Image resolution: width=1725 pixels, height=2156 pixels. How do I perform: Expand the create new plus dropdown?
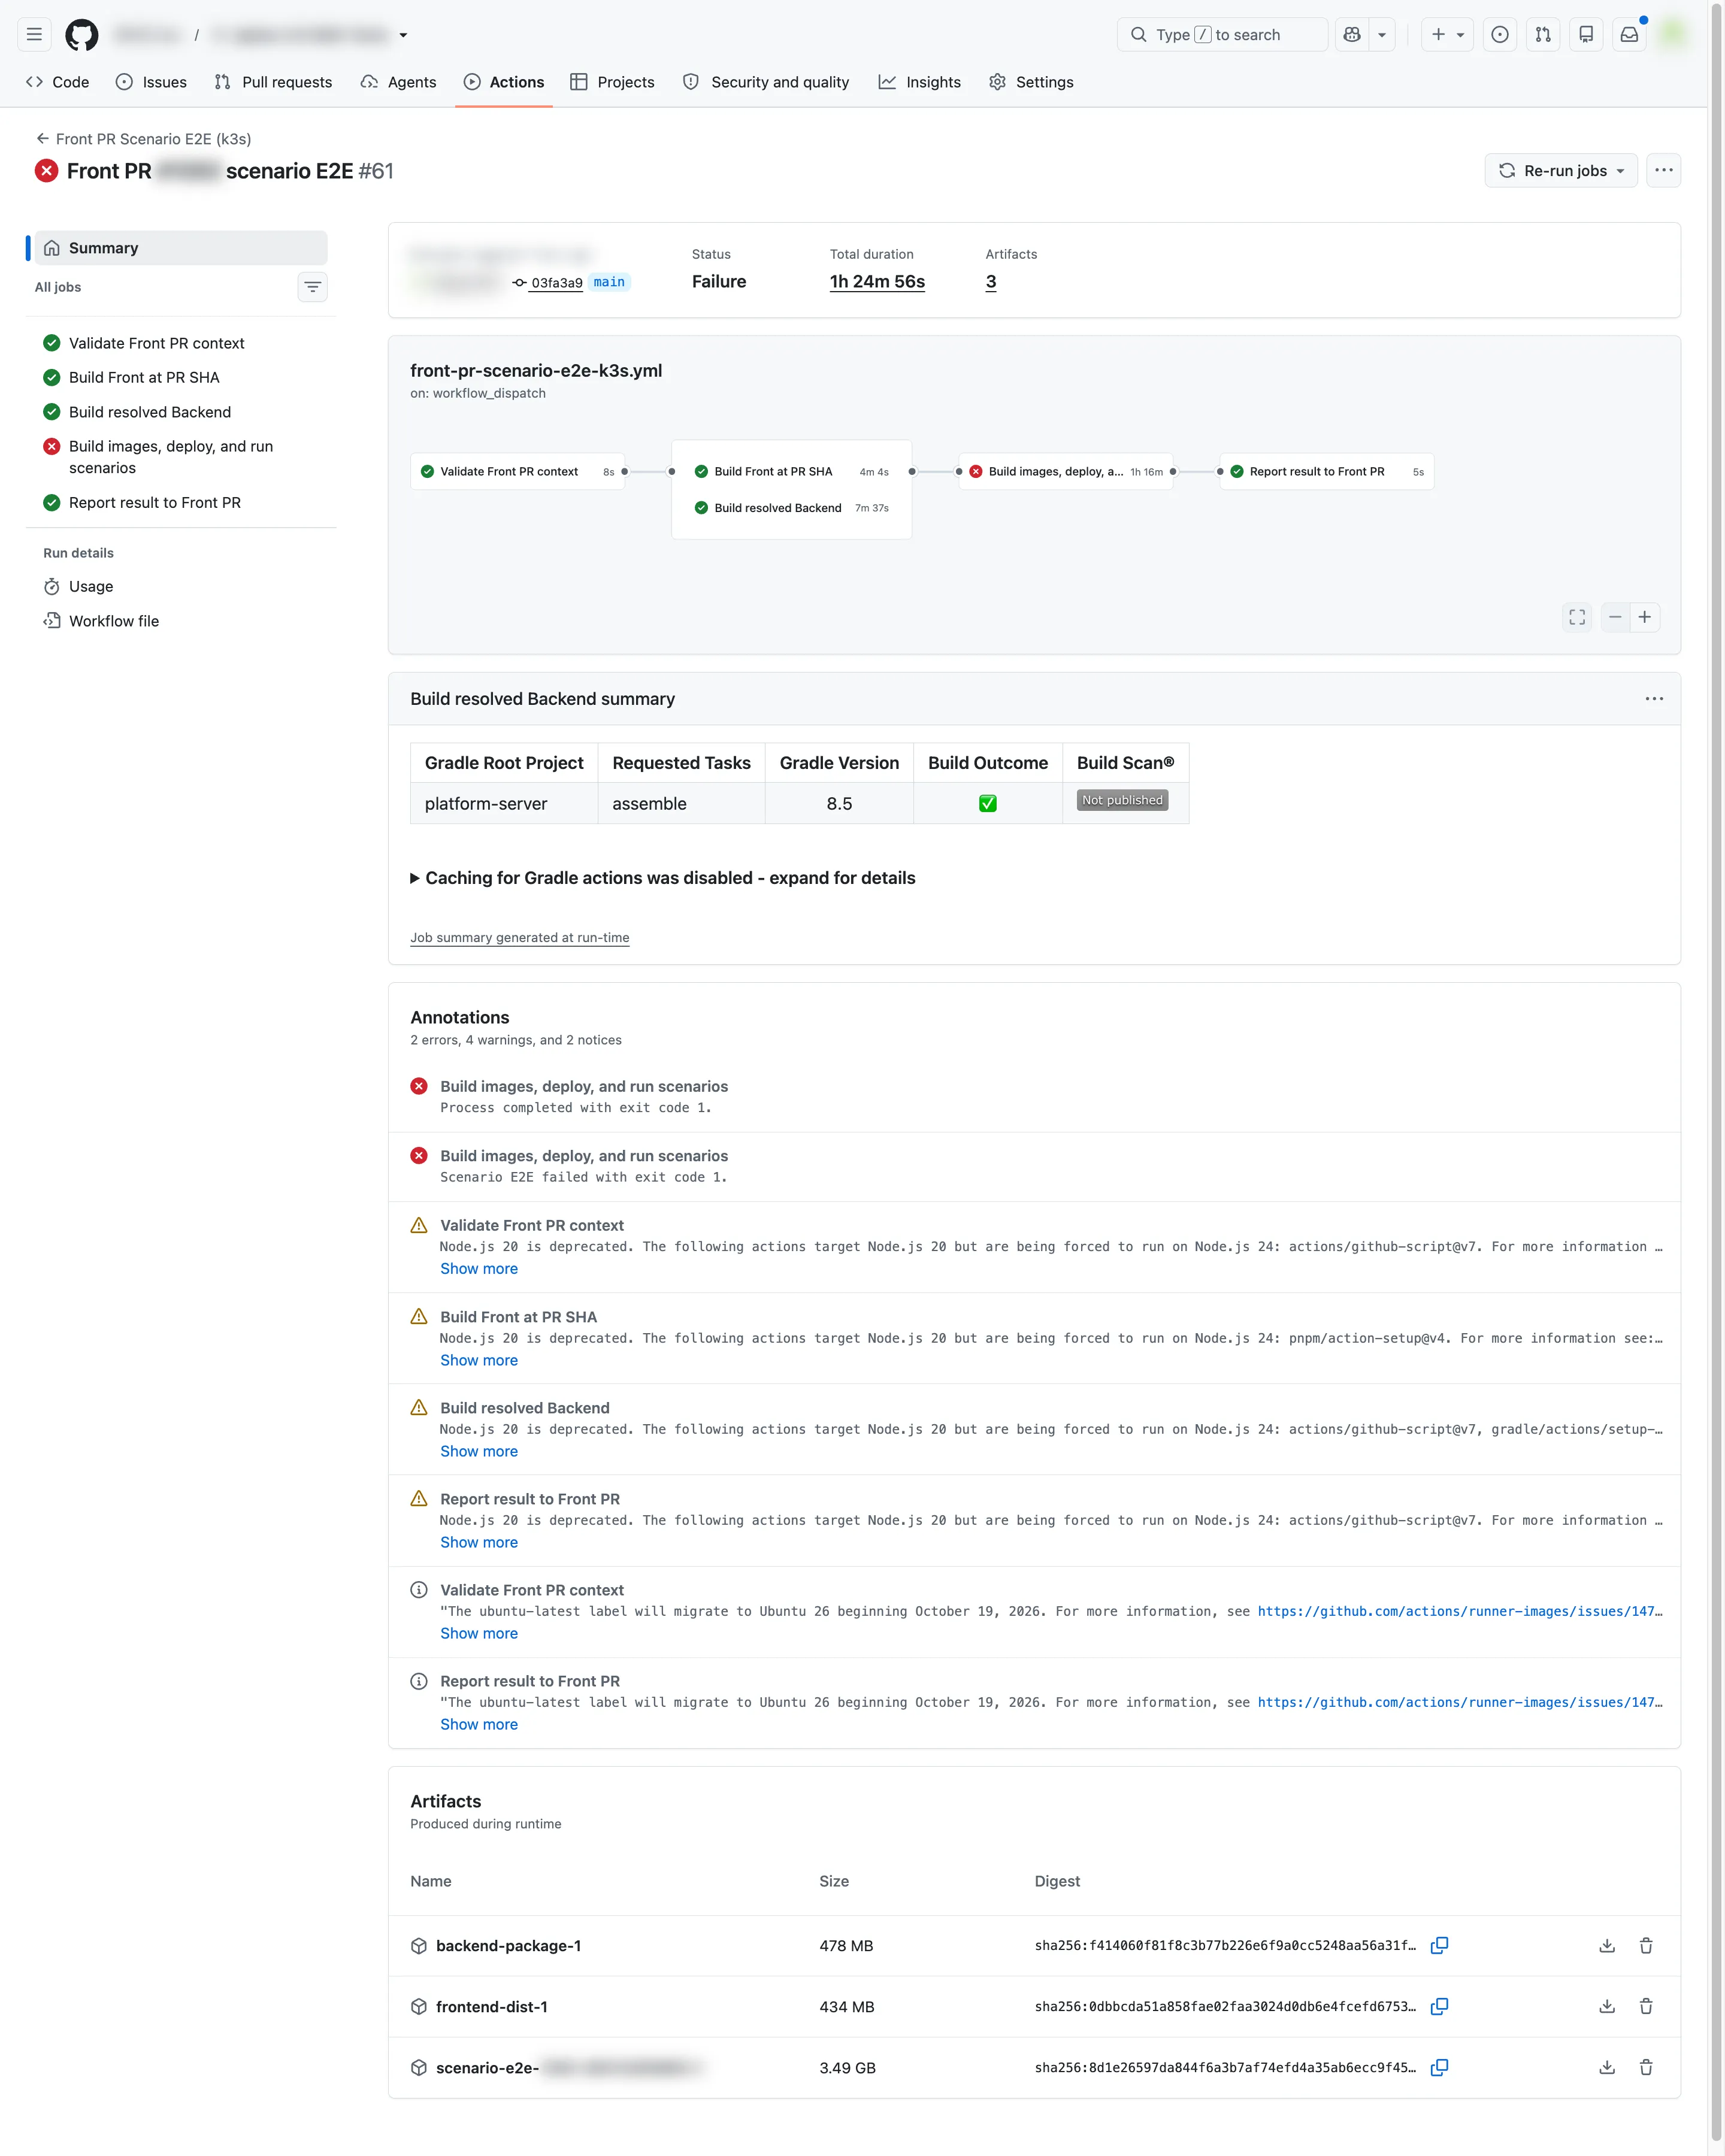1447,35
